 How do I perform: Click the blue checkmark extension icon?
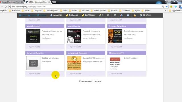(176, 7)
